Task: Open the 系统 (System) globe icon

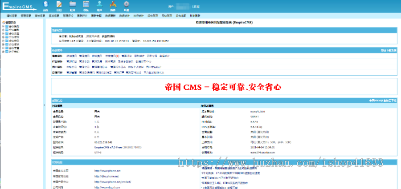Action: (x=45, y=4)
